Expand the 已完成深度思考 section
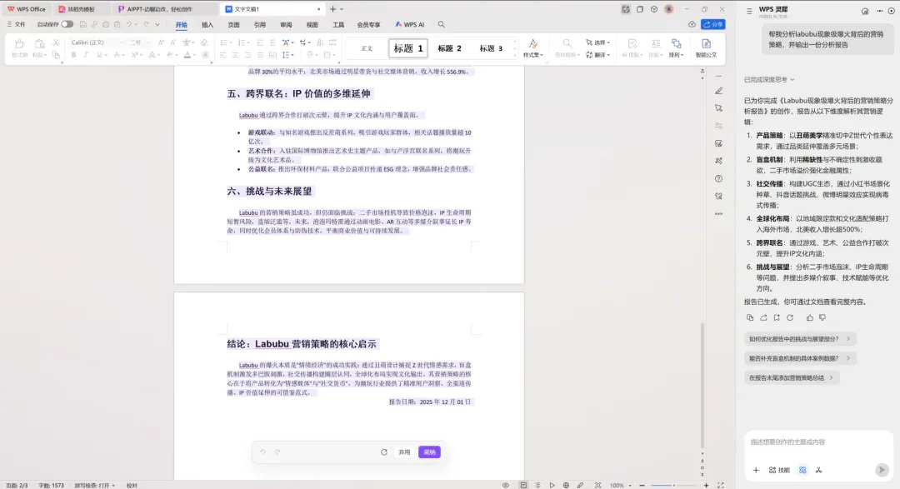This screenshot has width=900, height=489. tap(769, 80)
